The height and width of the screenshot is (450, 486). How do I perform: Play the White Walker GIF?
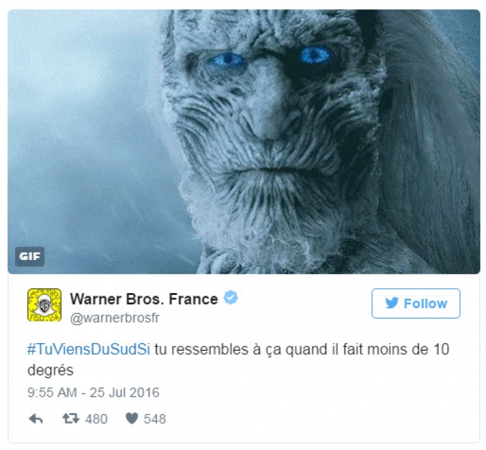[244, 142]
